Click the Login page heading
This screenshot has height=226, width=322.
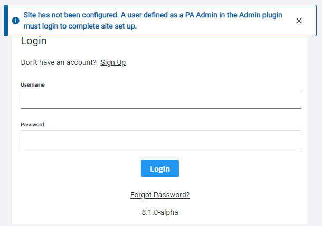tap(34, 41)
